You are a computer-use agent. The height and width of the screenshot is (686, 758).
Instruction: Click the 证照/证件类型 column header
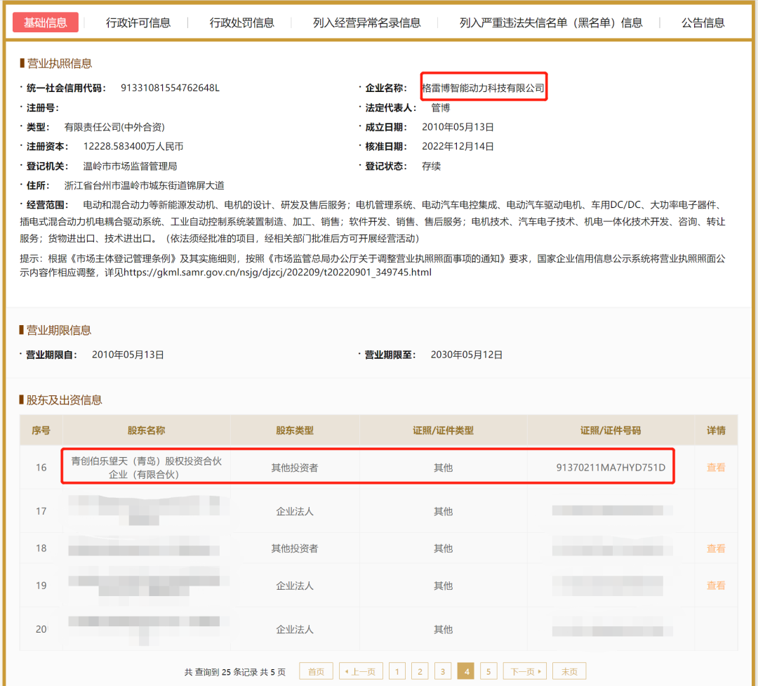click(x=443, y=430)
